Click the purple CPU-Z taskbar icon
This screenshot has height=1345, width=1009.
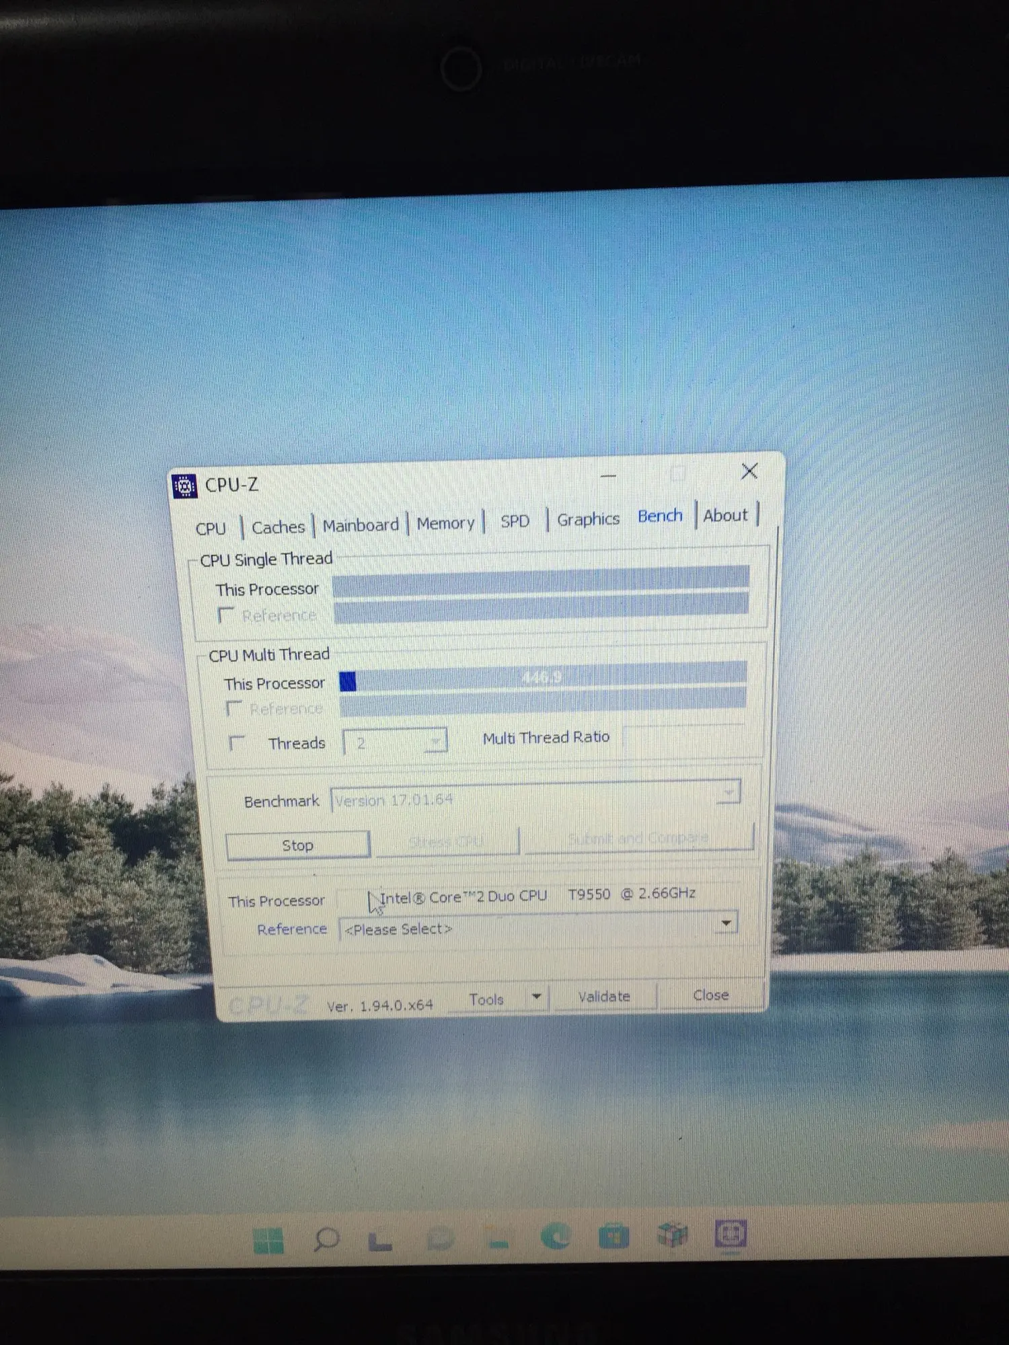731,1234
